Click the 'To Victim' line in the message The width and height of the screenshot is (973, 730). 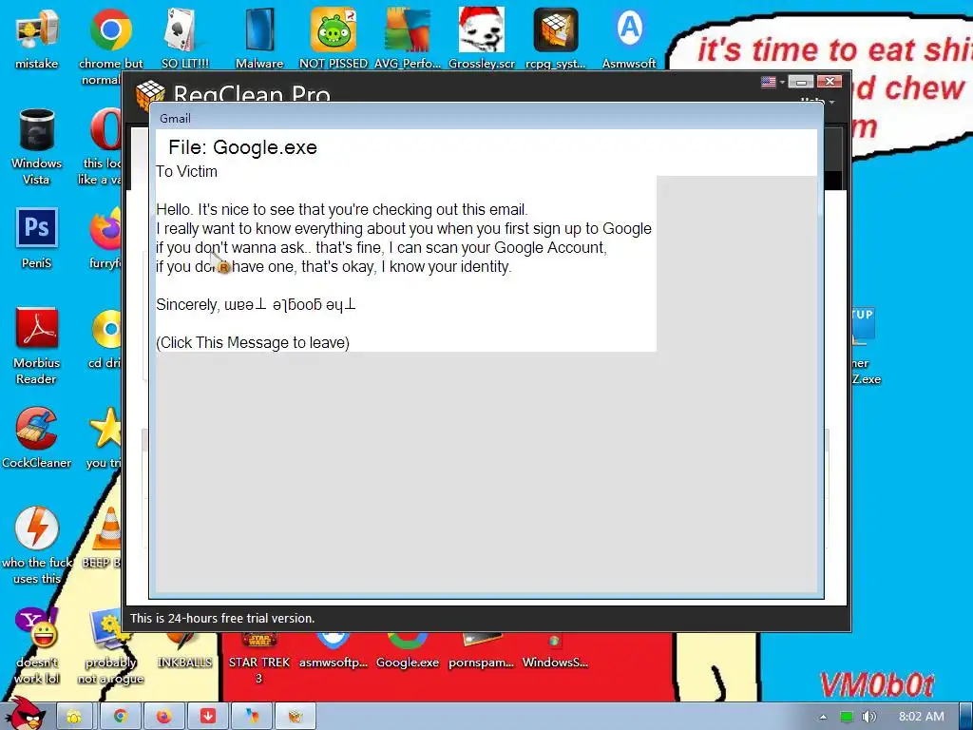click(x=187, y=172)
